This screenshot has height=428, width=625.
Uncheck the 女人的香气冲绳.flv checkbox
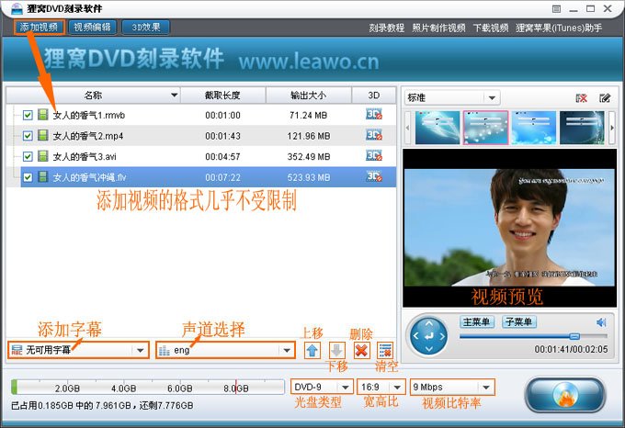point(28,177)
